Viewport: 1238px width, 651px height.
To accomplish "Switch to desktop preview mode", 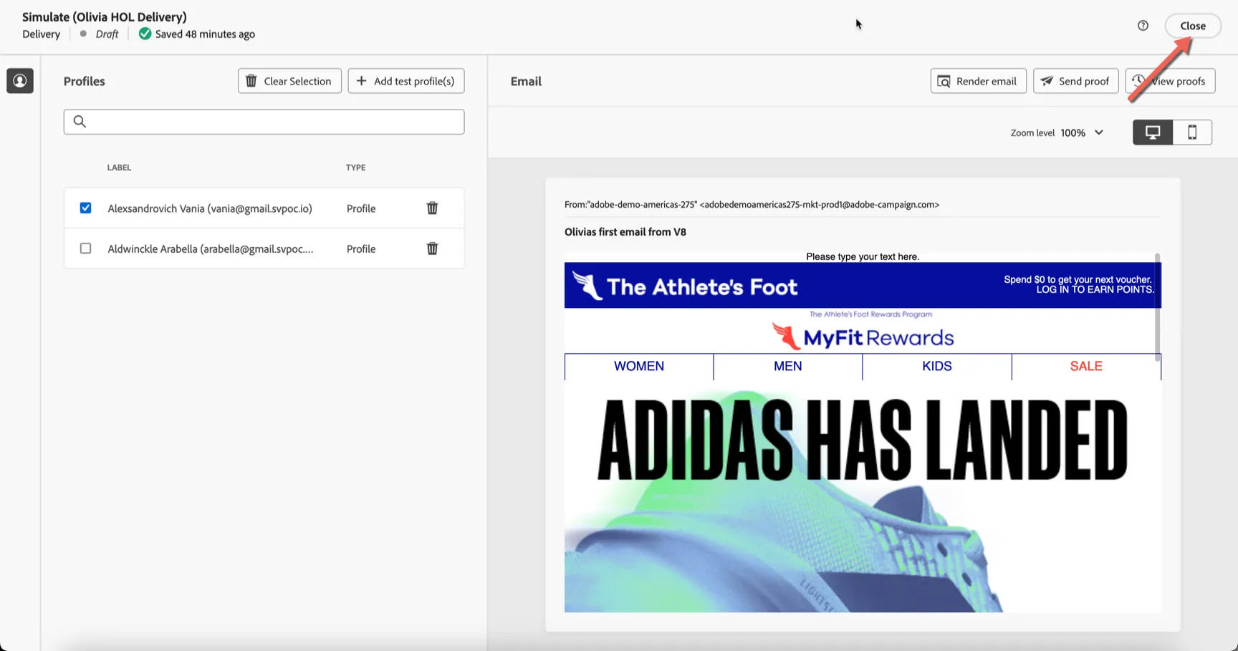I will (x=1153, y=132).
